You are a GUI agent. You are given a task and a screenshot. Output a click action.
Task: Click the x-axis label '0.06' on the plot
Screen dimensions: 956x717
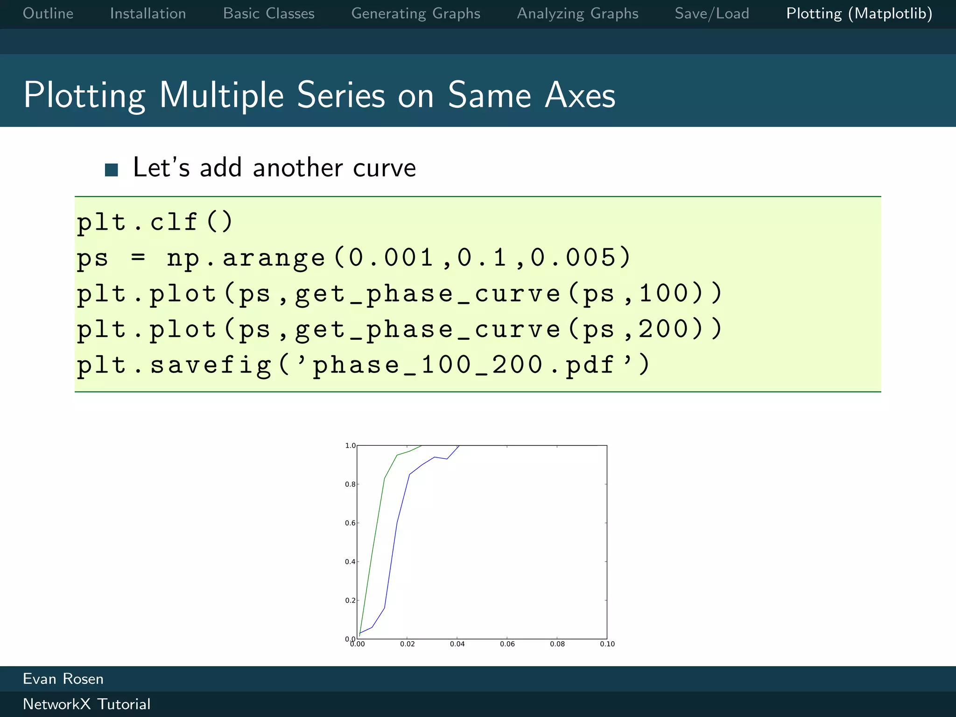(x=507, y=644)
